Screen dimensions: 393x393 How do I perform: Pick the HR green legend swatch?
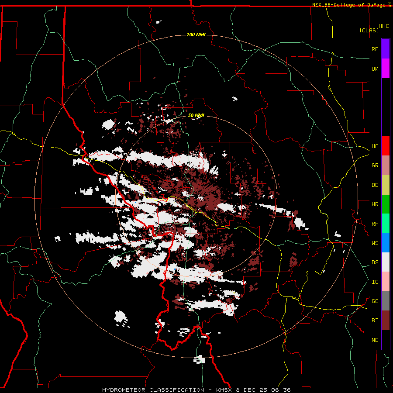pyautogui.click(x=386, y=204)
